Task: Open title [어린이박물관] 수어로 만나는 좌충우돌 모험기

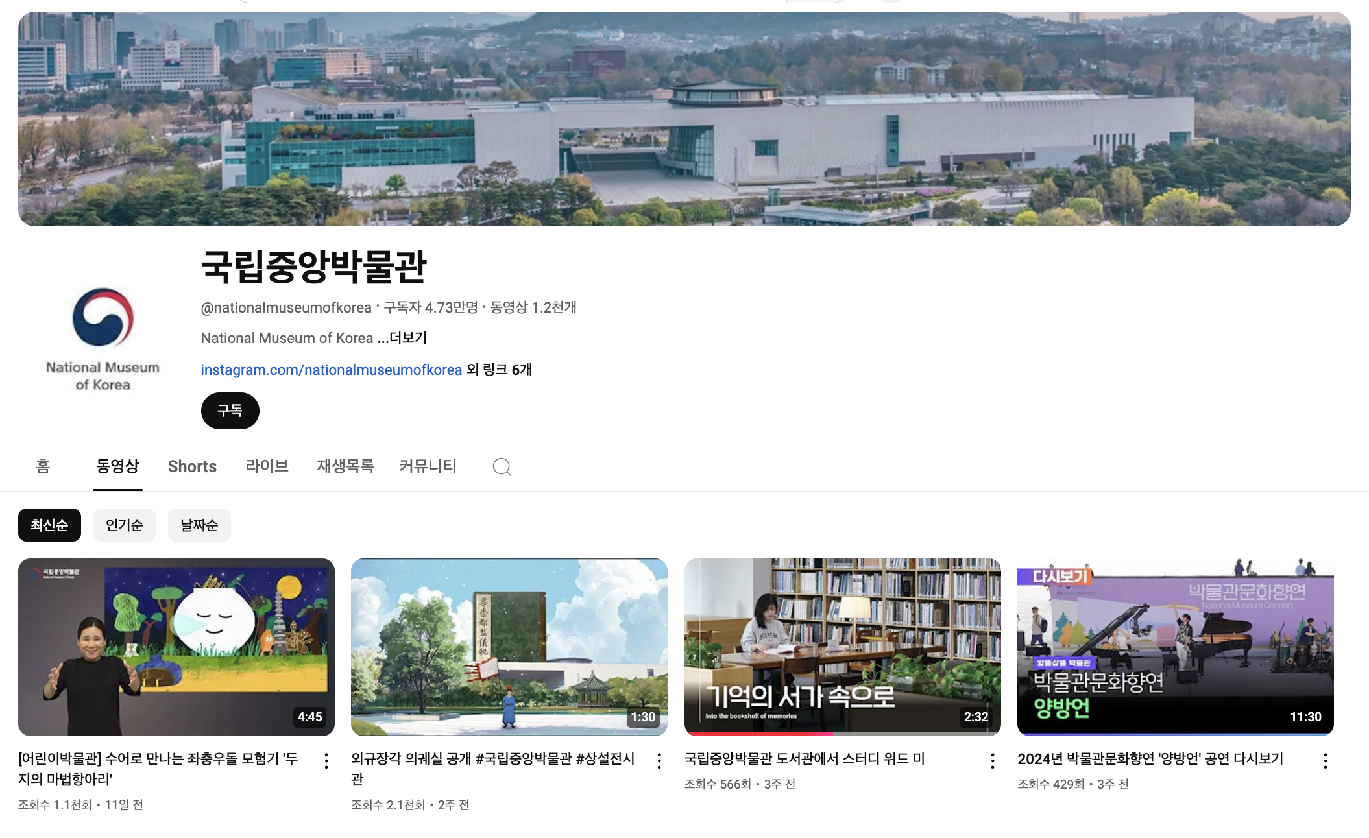Action: pyautogui.click(x=158, y=769)
